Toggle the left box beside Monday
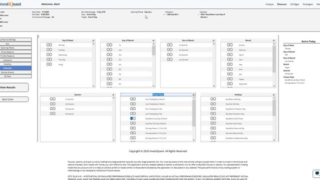Image resolution: width=320 pixels, height=180 pixels. click(48, 45)
